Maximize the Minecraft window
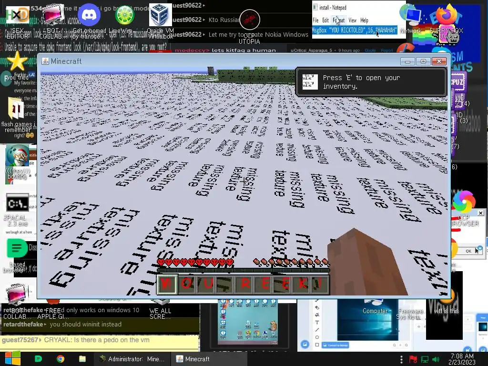The height and width of the screenshot is (366, 488). click(x=423, y=61)
